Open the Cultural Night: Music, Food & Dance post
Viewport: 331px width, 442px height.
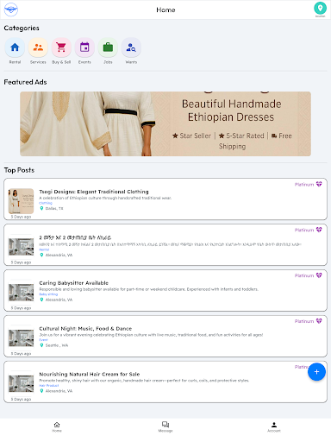click(165, 336)
